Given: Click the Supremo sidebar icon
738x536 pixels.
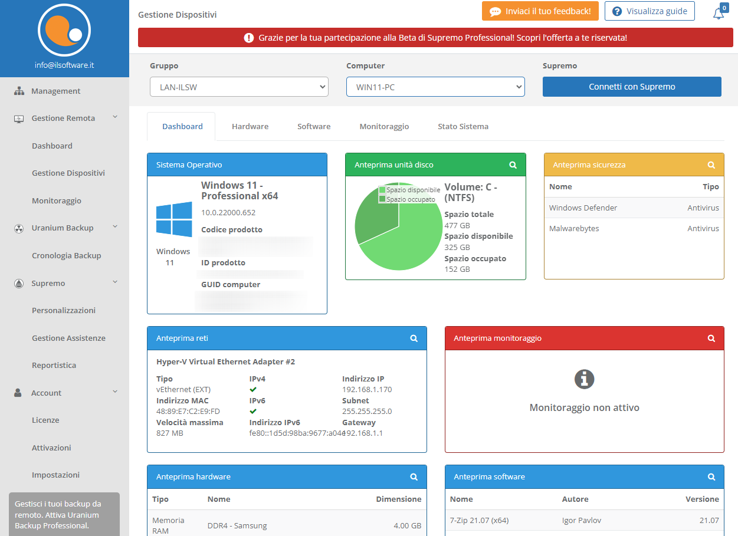Looking at the screenshot, I should 19,284.
